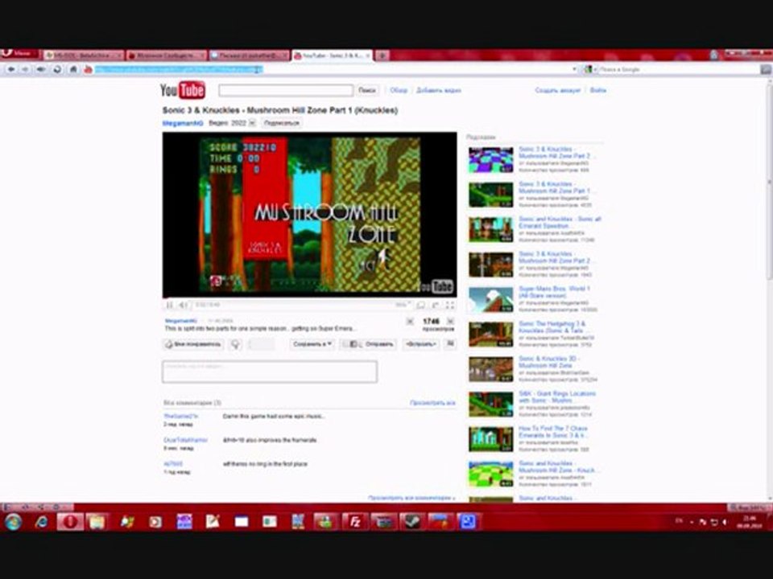Open the Sonic and Knuckles All Emerald Speedrun suggestion
The image size is (773, 579).
pos(560,222)
